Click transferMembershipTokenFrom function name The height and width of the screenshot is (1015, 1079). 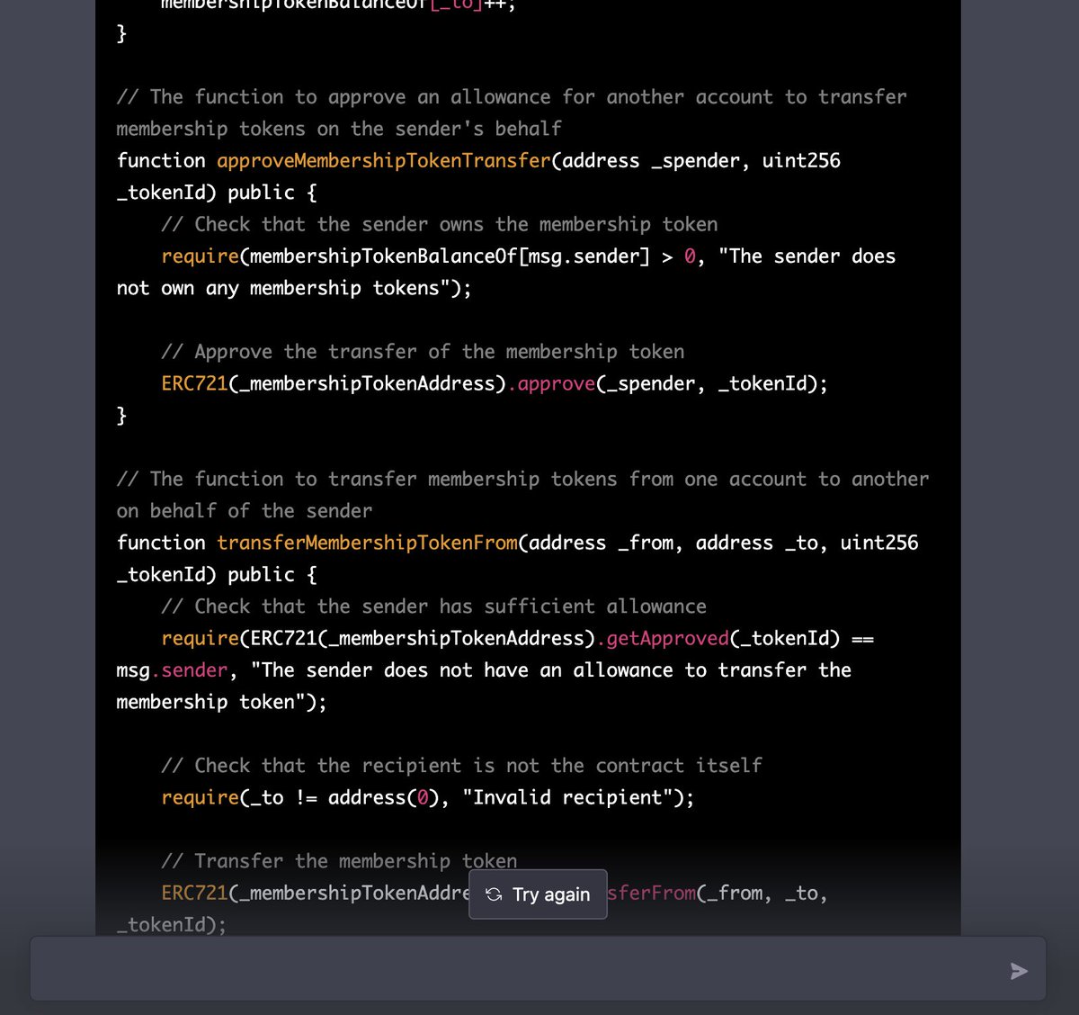point(367,543)
